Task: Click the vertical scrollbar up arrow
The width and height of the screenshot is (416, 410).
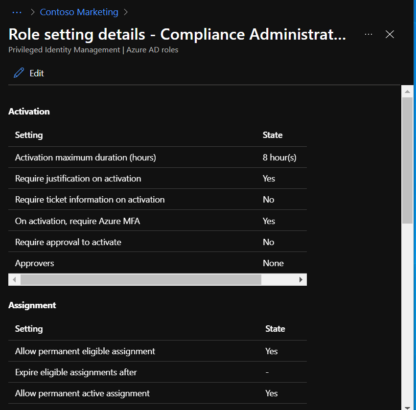Action: tap(408, 91)
